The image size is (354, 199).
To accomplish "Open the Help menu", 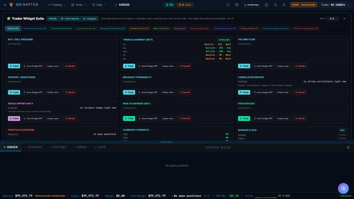I will pos(99,5).
